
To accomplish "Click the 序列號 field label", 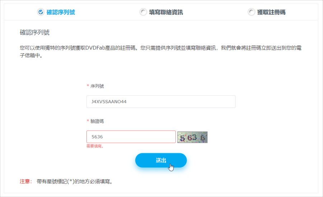I will point(97,86).
